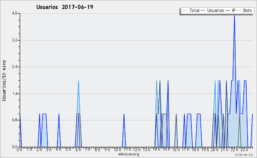Click the light blue Total legend line
The height and width of the screenshot is (158, 257).
point(185,11)
